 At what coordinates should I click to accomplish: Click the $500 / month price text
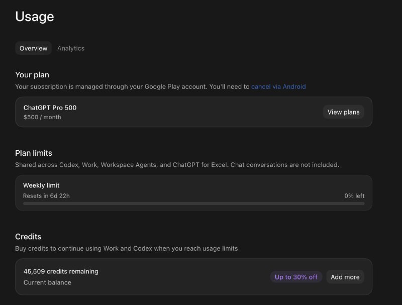[x=42, y=117]
